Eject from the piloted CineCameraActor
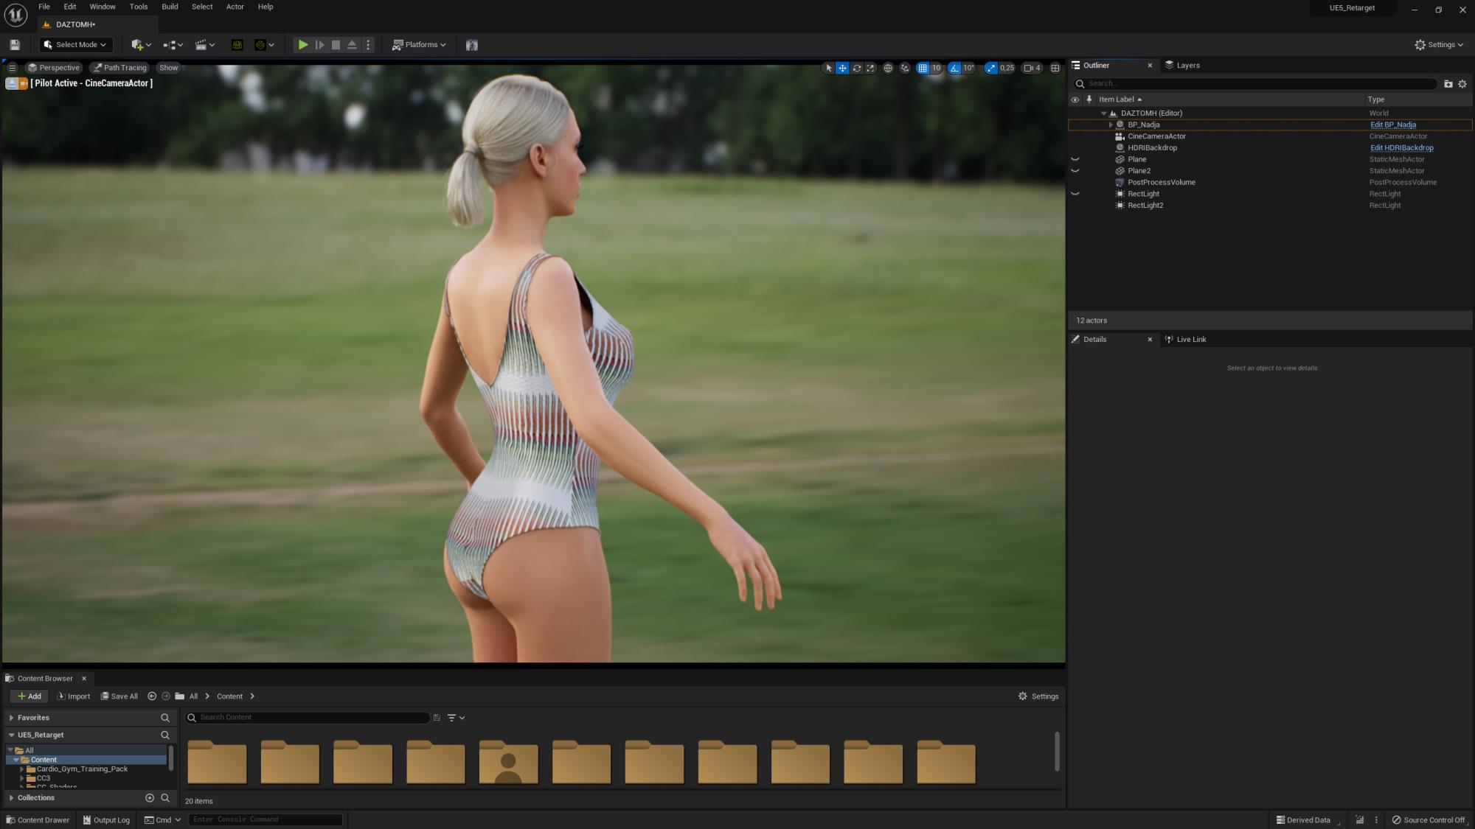1475x829 pixels. click(11, 83)
